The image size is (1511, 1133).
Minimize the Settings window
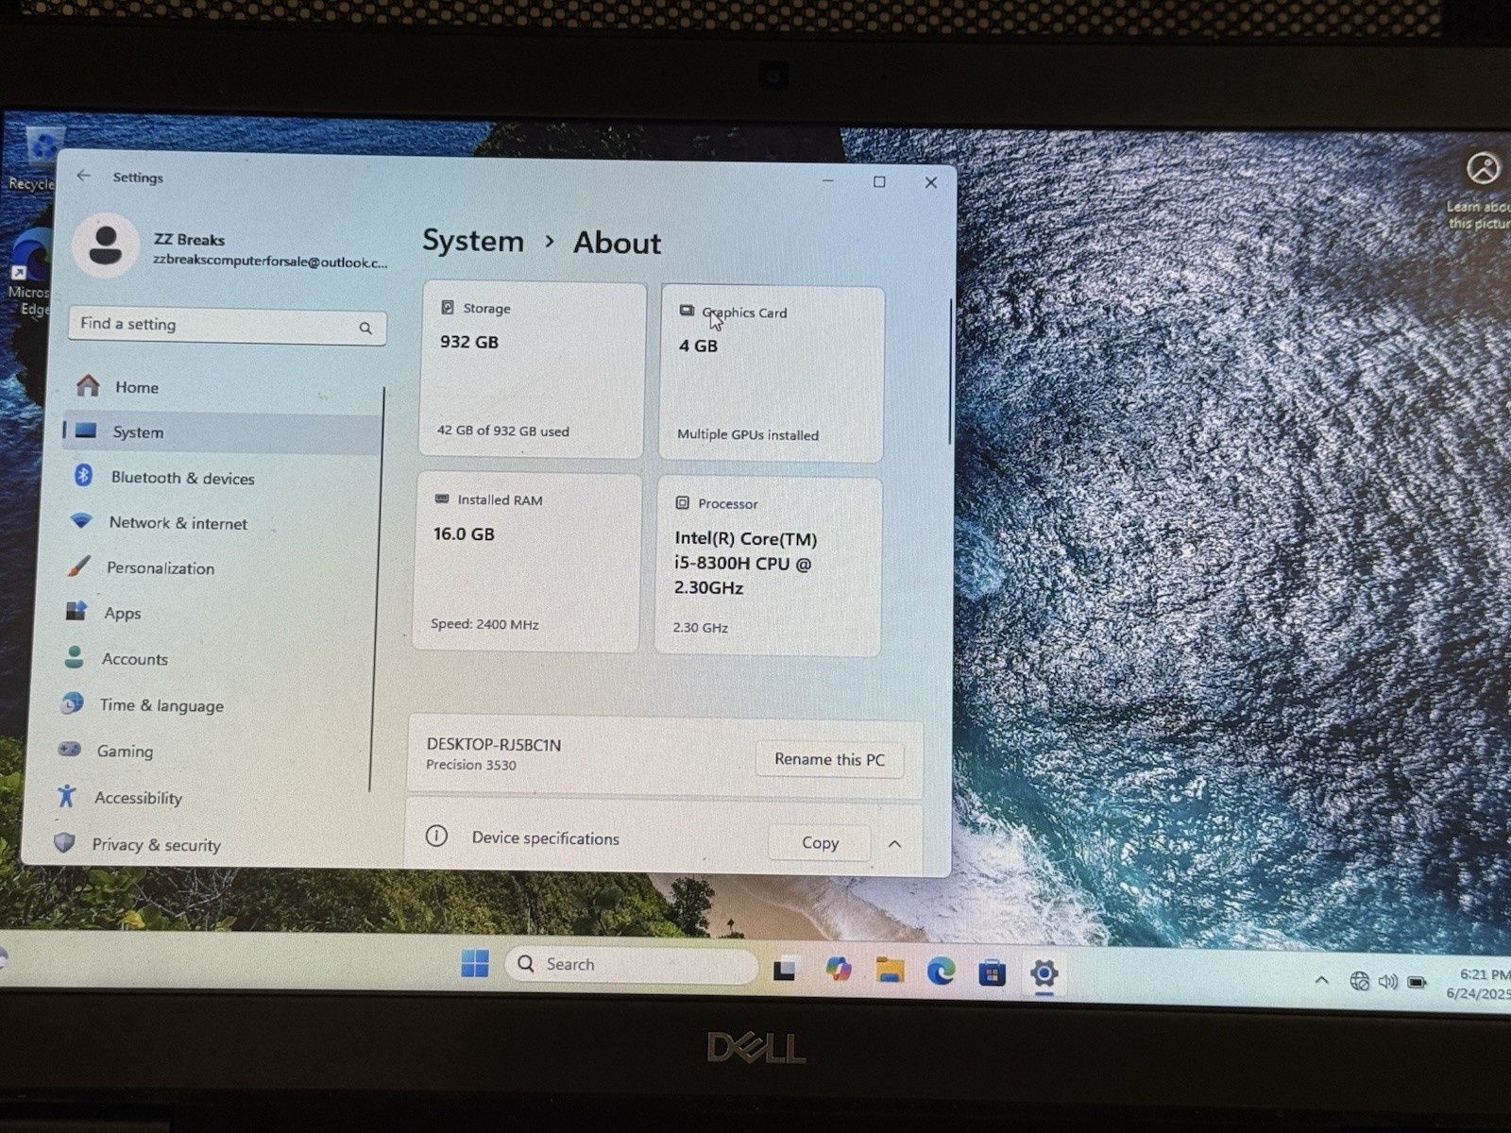[x=828, y=179]
